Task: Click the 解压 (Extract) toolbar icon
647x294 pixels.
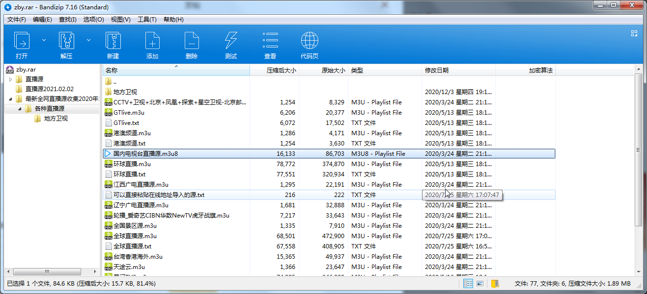Action: [66, 41]
